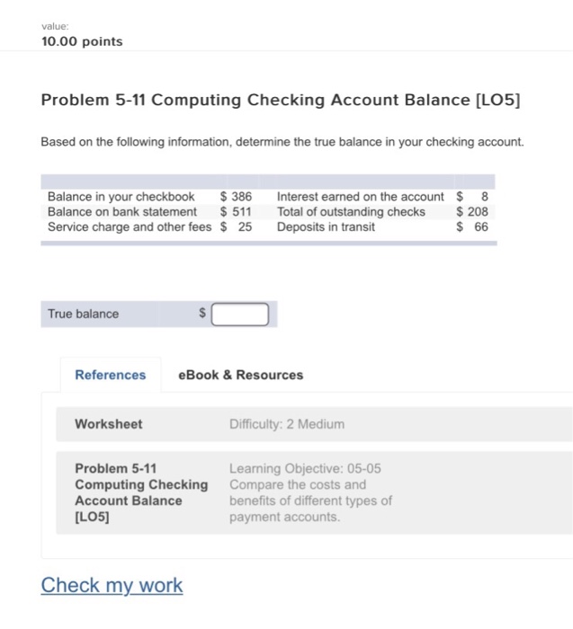The height and width of the screenshot is (629, 573).
Task: Select the Worksheet reference label
Action: tap(109, 424)
